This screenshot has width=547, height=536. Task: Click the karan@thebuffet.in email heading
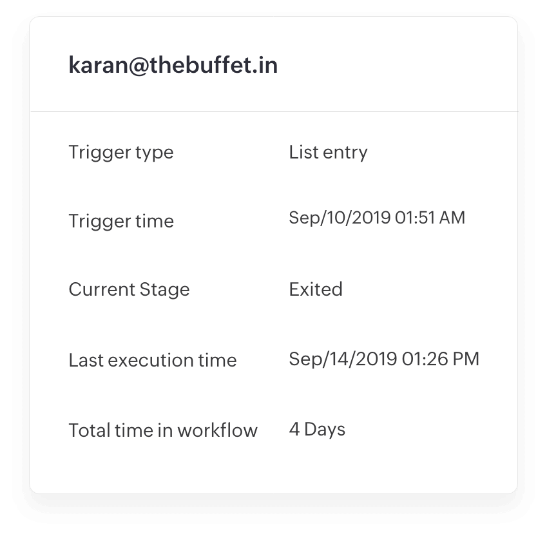click(x=173, y=66)
